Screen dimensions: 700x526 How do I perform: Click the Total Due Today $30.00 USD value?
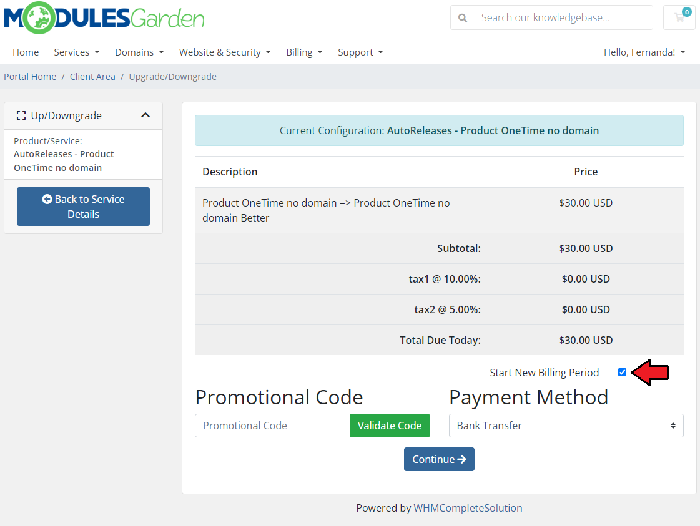tap(586, 340)
